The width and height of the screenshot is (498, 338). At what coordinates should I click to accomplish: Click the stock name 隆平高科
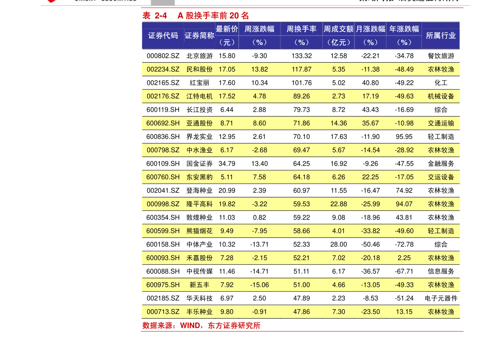[199, 204]
